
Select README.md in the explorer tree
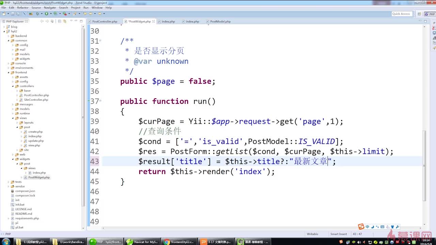24,214
